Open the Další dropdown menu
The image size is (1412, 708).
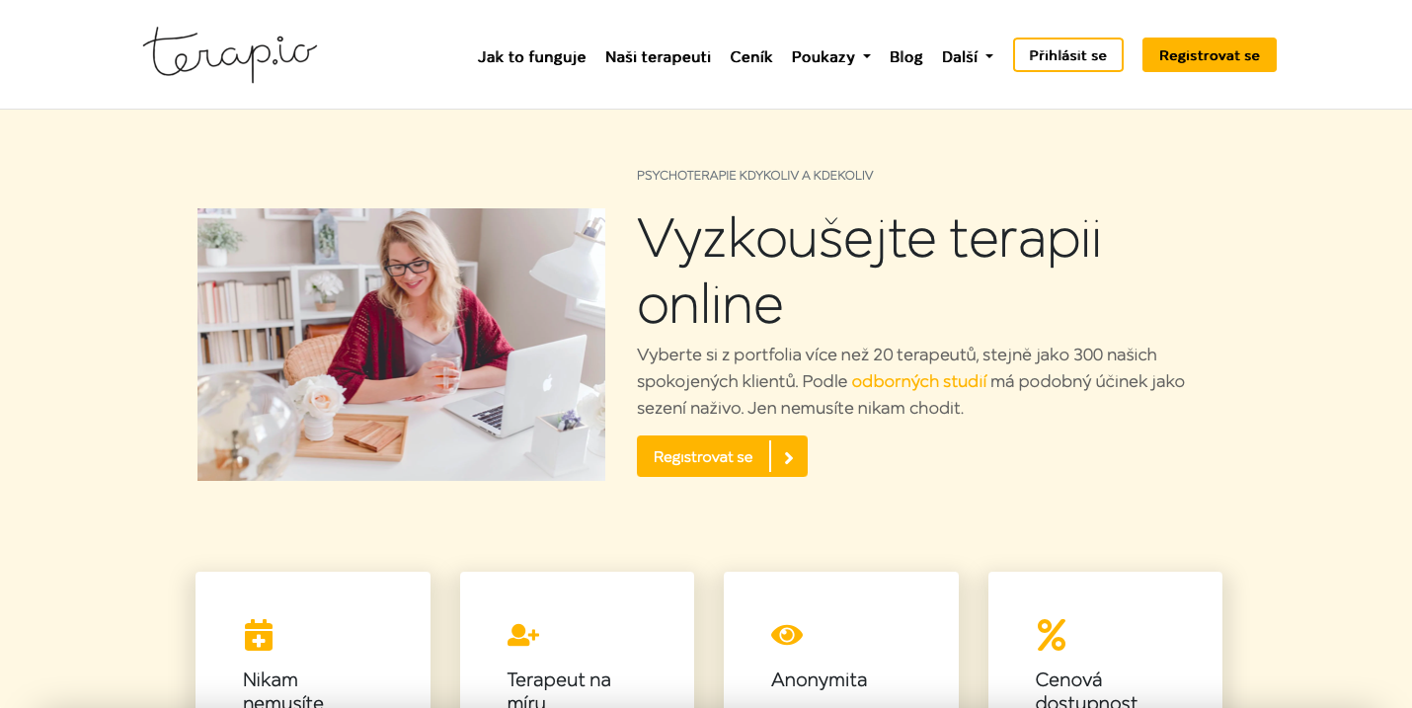click(x=967, y=56)
